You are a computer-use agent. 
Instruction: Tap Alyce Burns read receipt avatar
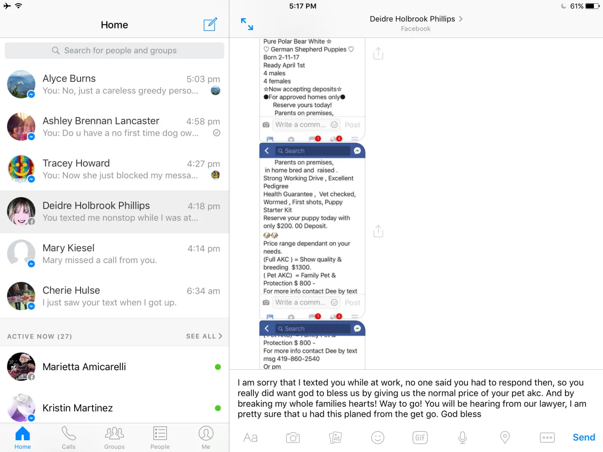(216, 90)
